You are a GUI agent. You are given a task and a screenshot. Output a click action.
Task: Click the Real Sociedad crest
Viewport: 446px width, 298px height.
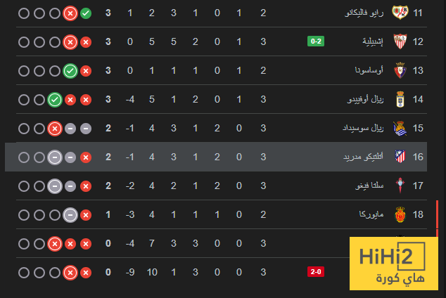click(400, 128)
